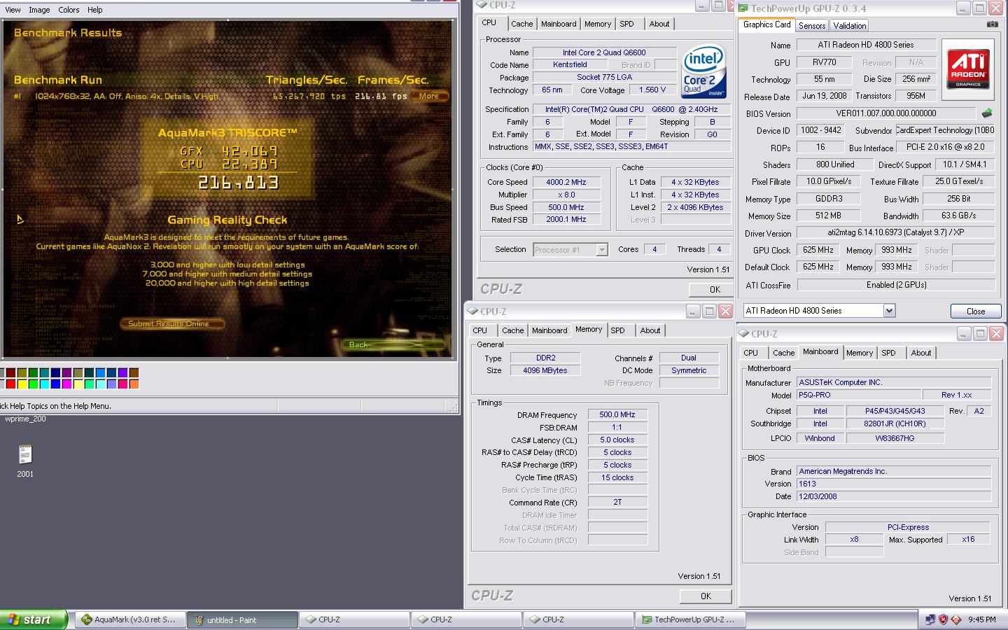Click the Start button

(x=34, y=619)
